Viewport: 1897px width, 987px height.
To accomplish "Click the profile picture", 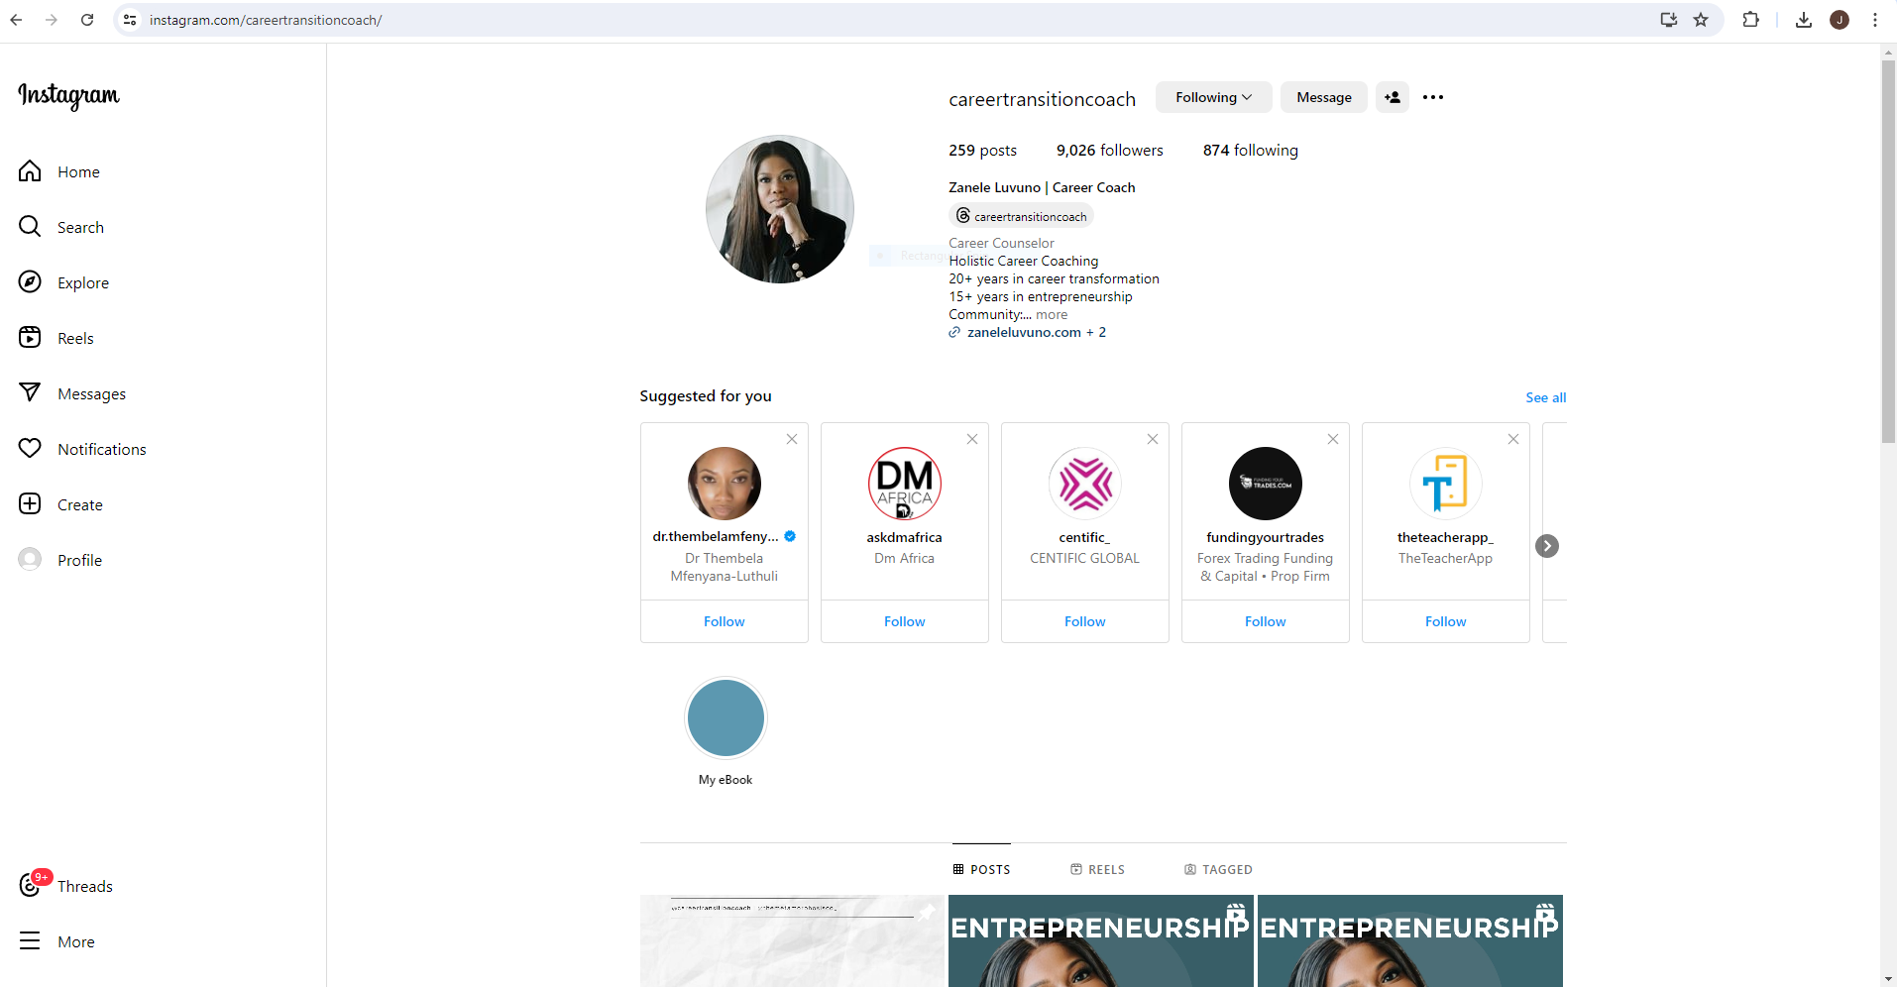I will point(780,209).
